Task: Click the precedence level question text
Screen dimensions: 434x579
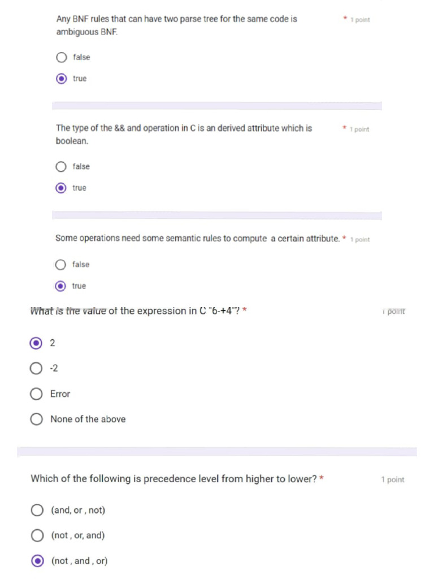Action: 173,479
